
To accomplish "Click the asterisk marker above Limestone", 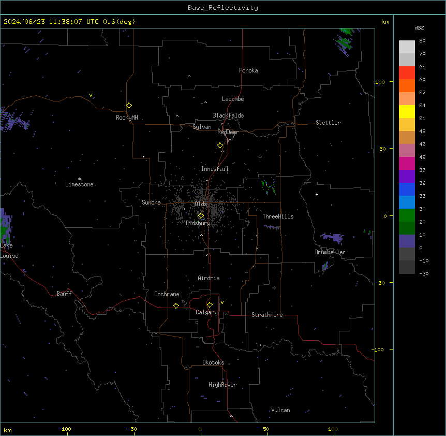I will [x=79, y=179].
